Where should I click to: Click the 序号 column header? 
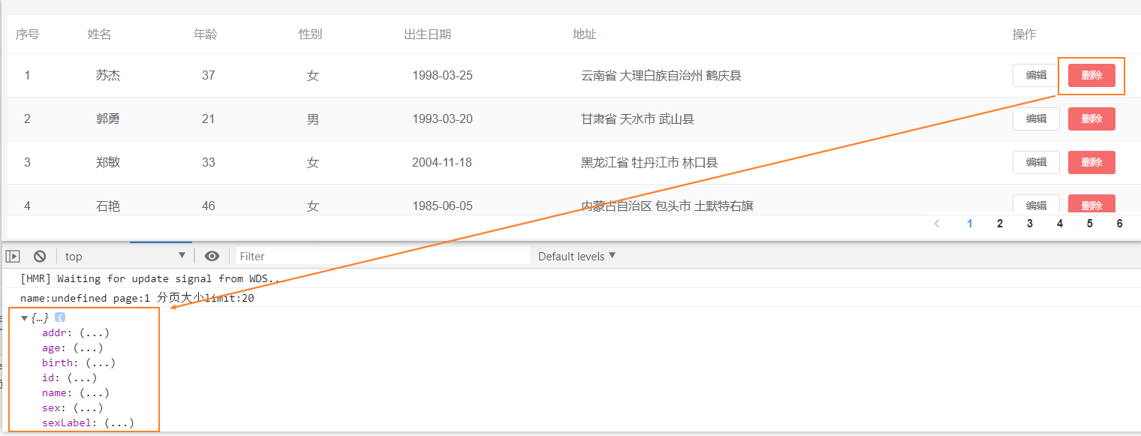tap(27, 35)
